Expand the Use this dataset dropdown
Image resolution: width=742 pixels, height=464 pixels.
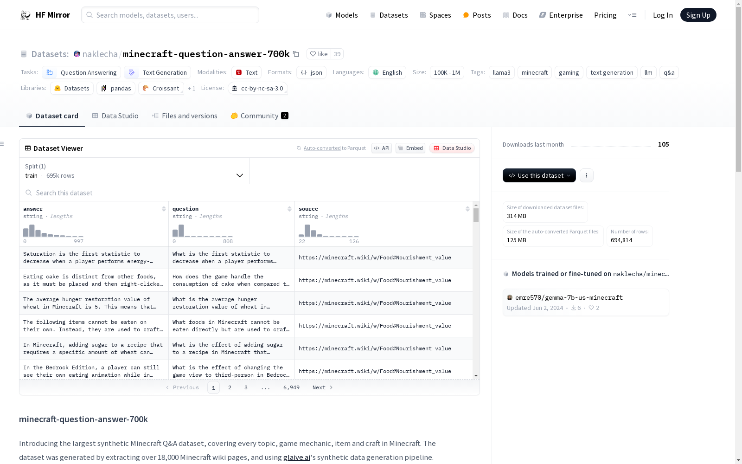(x=539, y=175)
